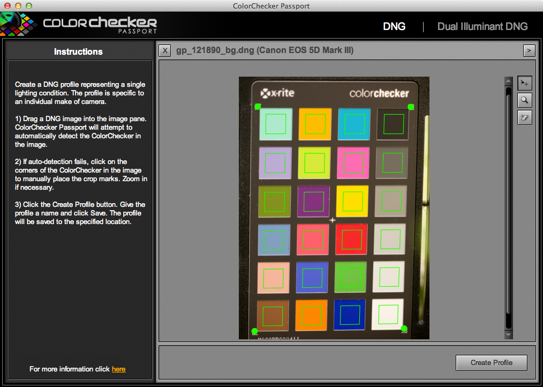
Task: Click the olive green patch
Action: tap(275, 202)
